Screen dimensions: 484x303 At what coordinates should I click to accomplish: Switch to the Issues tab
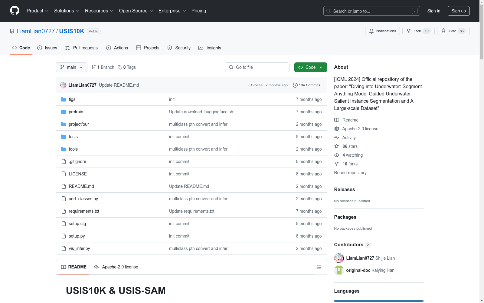coord(47,48)
